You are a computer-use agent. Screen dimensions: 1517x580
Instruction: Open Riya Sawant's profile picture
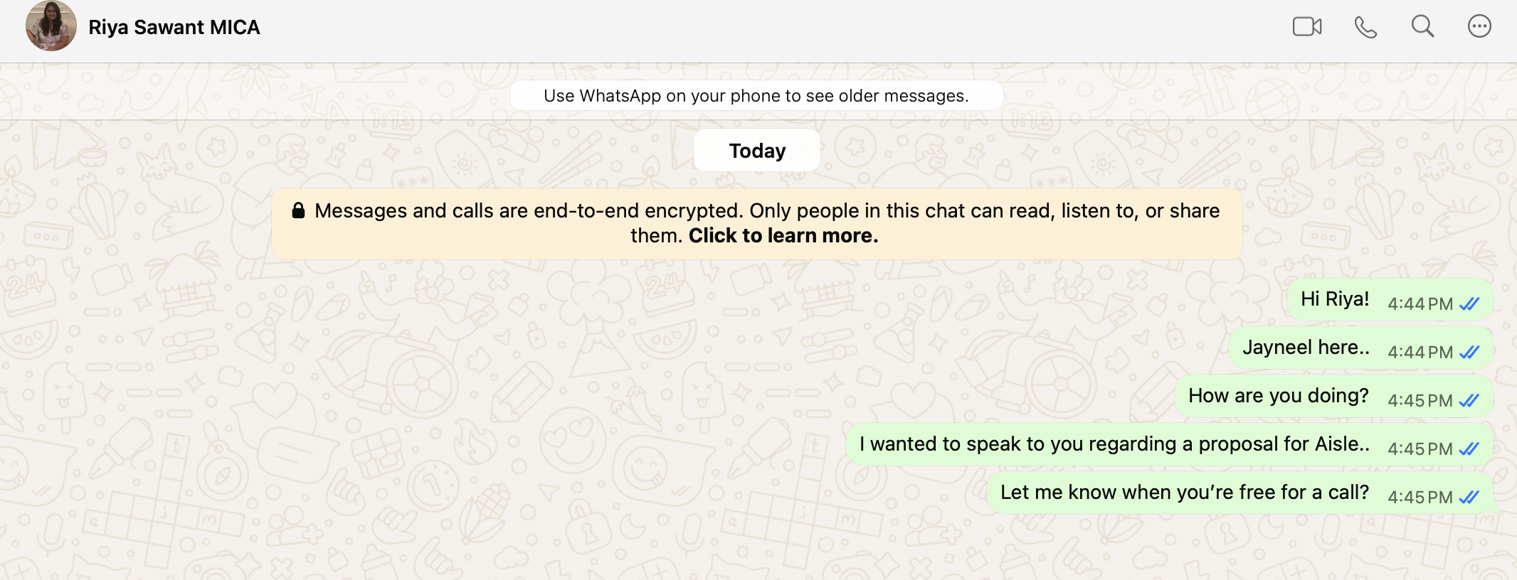coord(51,26)
